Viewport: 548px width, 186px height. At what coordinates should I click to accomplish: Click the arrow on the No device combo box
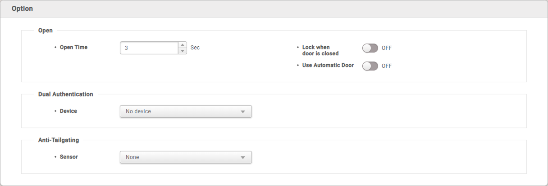[242, 111]
